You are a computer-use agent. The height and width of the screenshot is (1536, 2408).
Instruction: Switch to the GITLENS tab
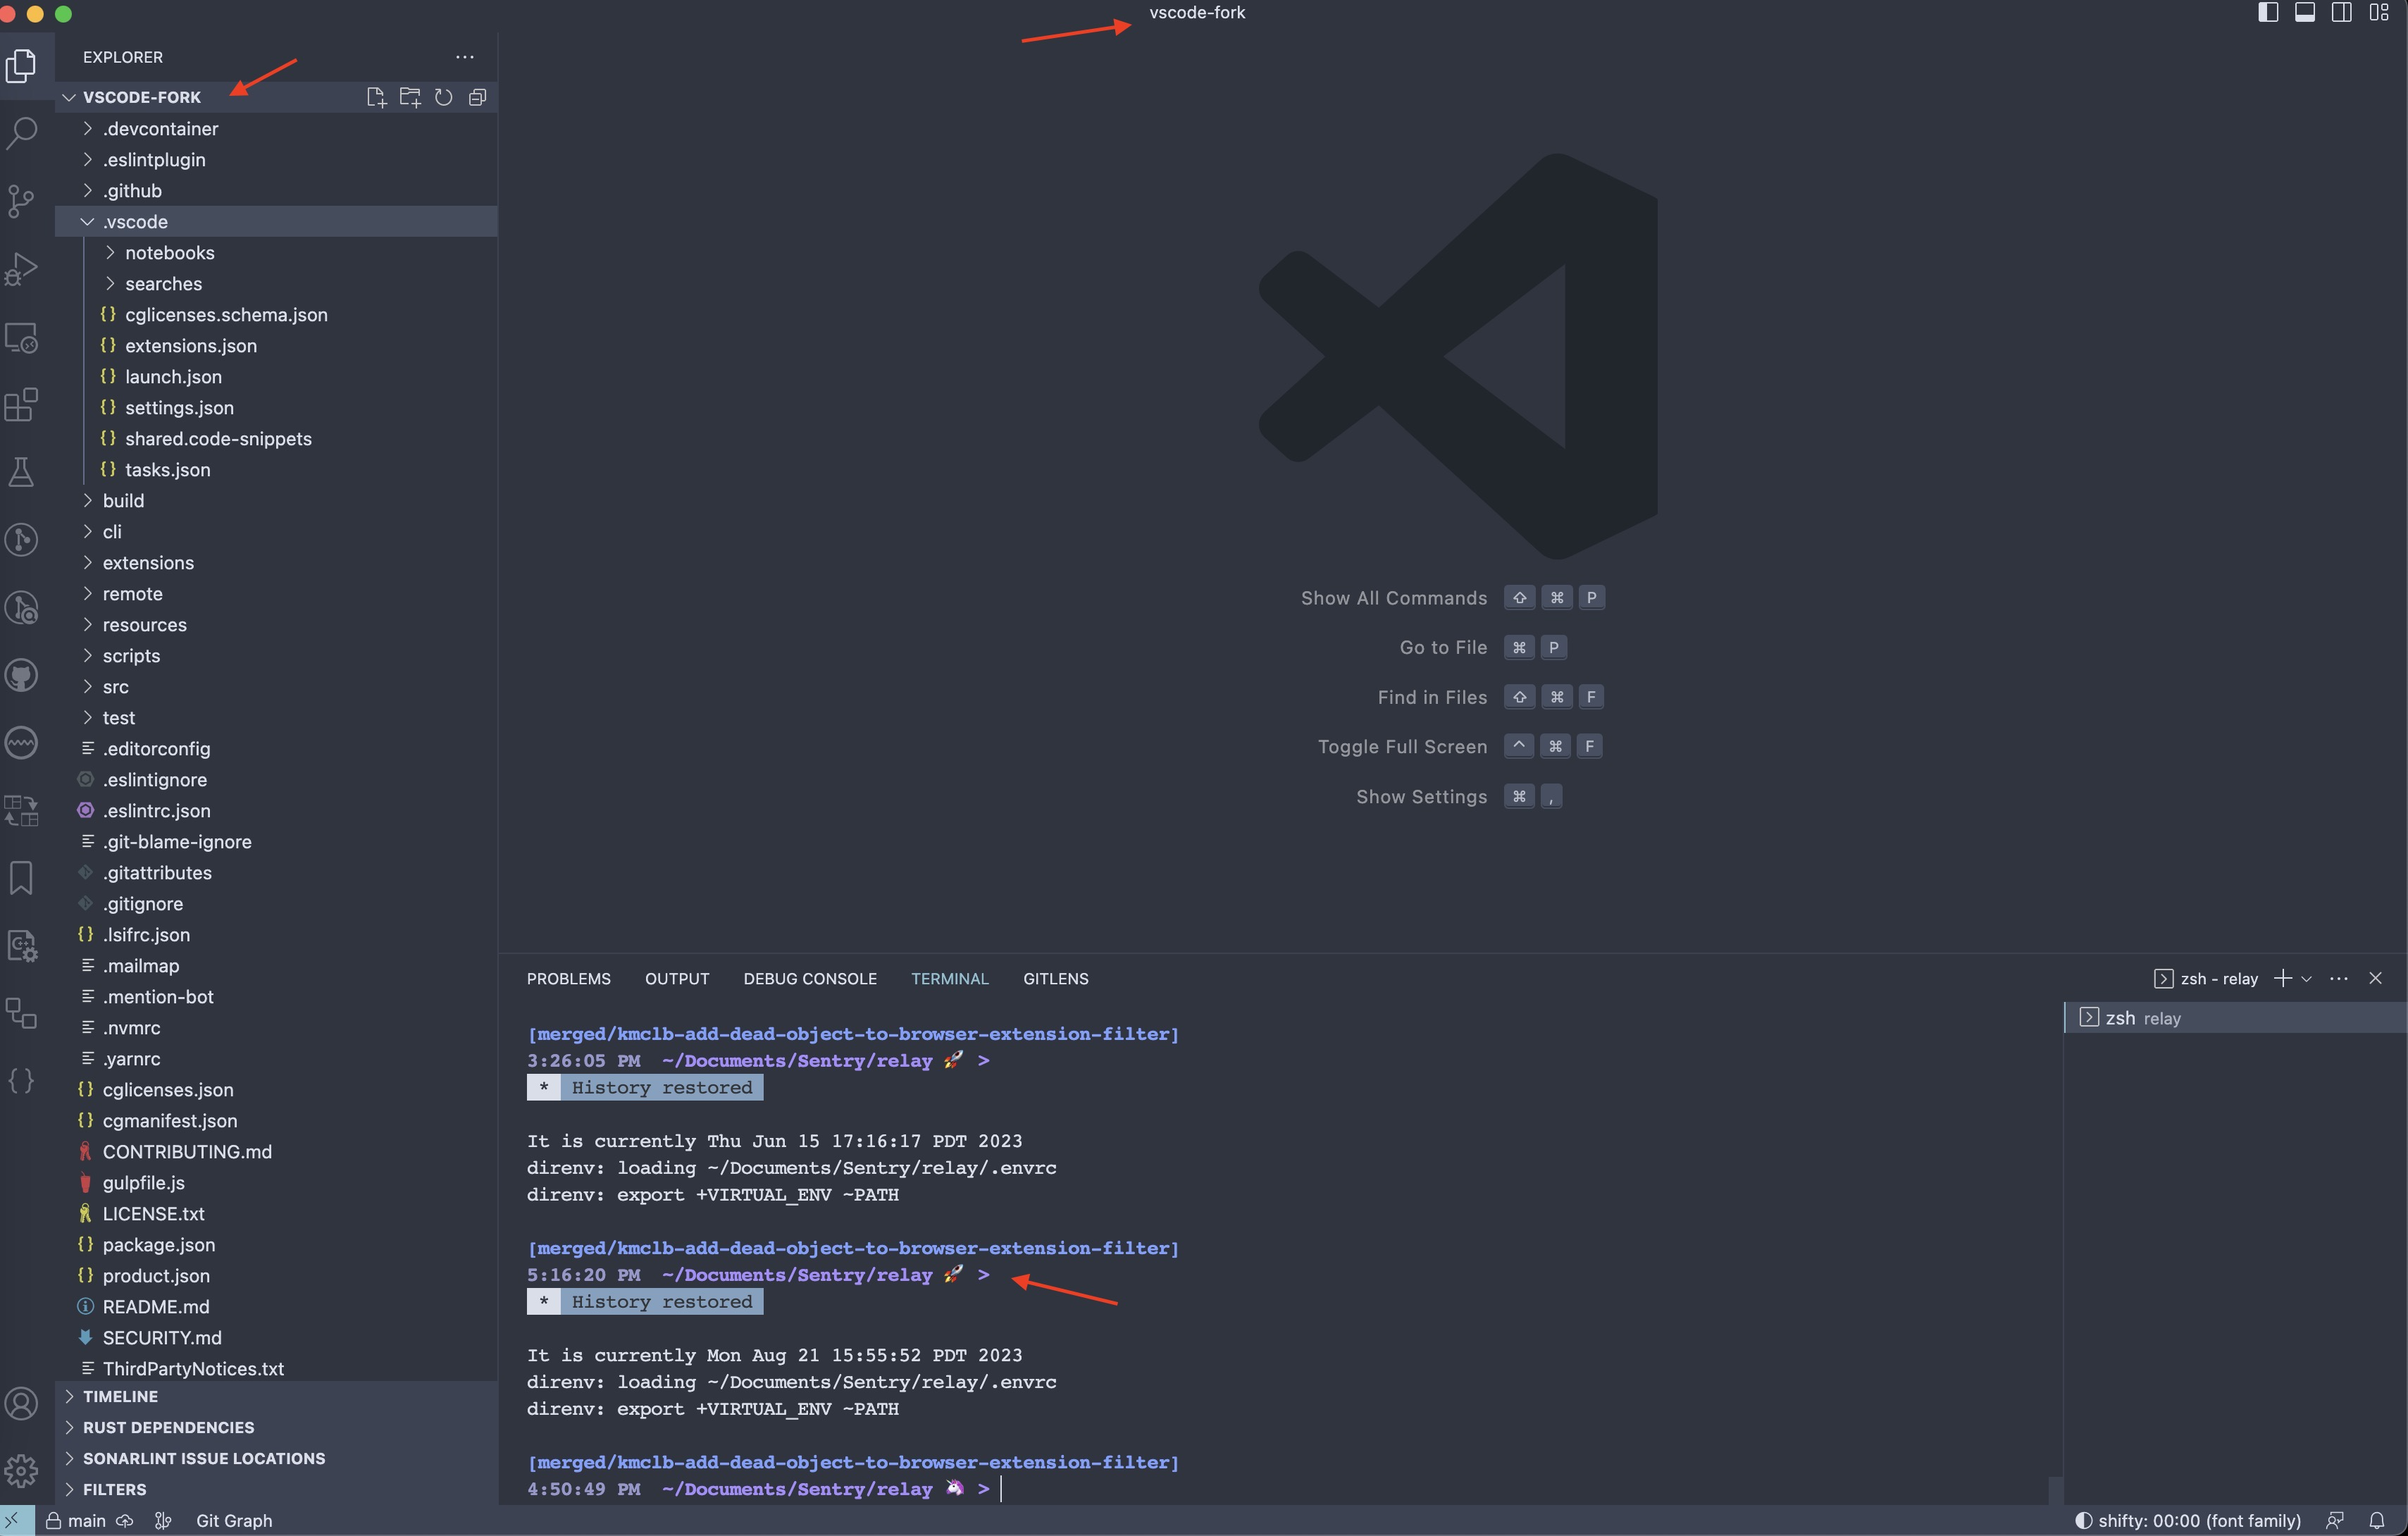(1056, 978)
